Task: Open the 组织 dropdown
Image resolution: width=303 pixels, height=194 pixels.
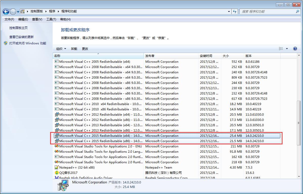Action: point(61,49)
